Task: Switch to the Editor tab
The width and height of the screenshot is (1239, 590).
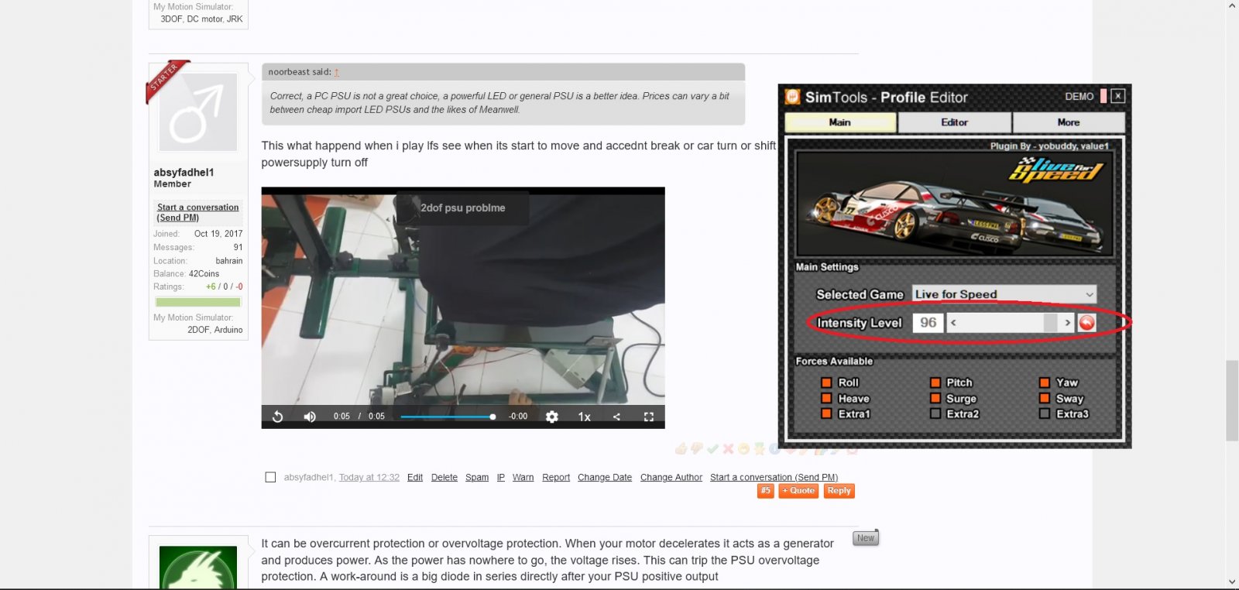Action: [x=954, y=122]
